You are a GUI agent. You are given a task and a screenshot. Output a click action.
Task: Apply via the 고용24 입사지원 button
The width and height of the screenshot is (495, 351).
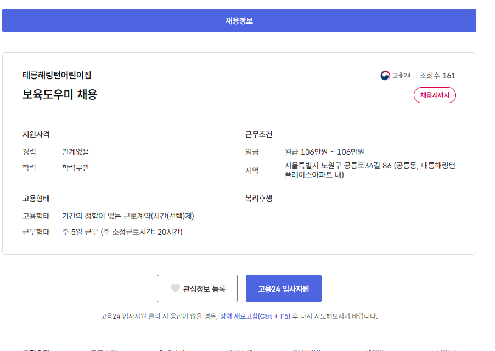(283, 288)
